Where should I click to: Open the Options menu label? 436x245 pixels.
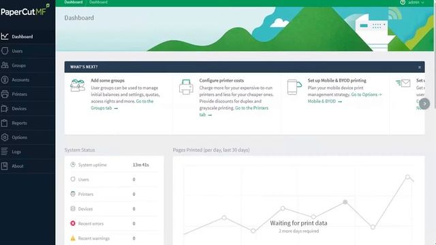[x=20, y=137]
